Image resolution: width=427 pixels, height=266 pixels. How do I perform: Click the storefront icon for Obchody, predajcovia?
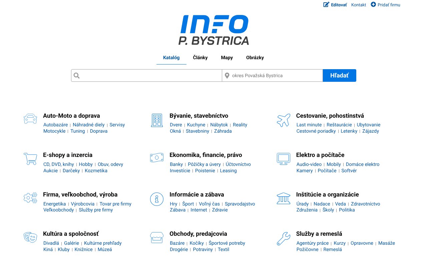tap(157, 237)
